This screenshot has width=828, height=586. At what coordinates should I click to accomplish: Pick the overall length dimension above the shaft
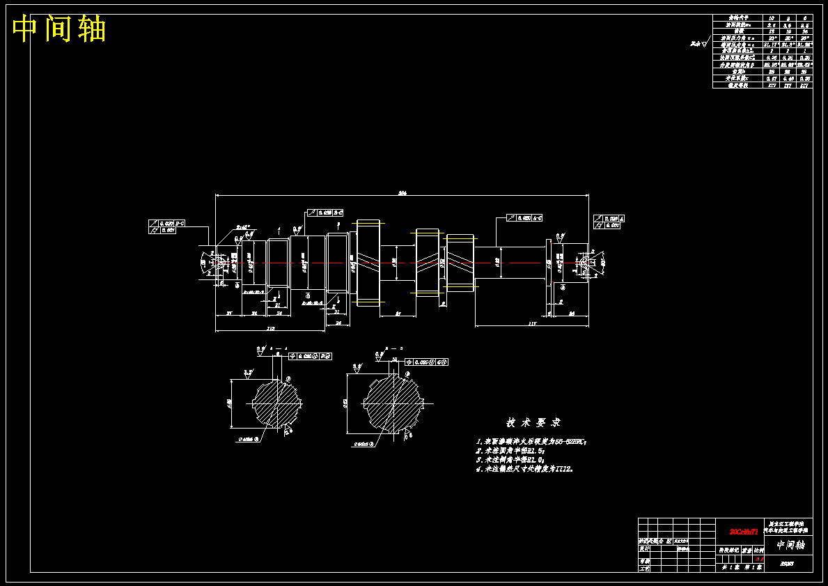[403, 193]
